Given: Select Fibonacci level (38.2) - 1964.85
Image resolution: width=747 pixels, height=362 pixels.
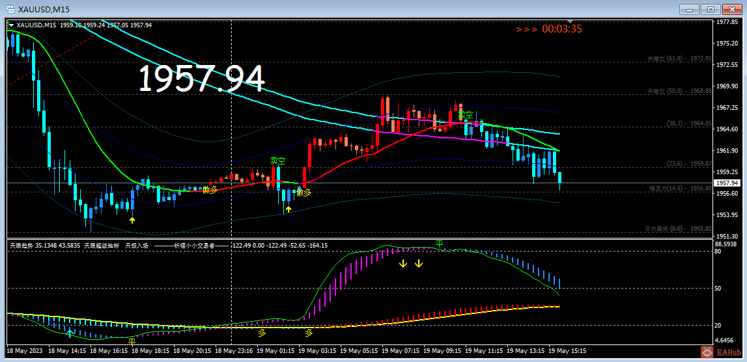Looking at the screenshot, I should [688, 123].
